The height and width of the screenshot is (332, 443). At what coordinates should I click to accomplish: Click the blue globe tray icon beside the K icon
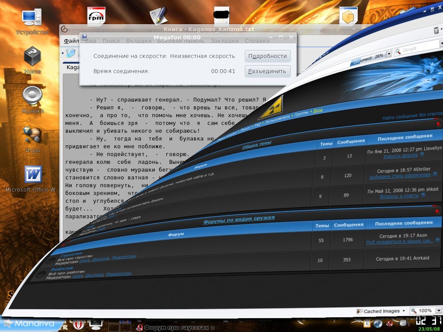[x=378, y=323]
